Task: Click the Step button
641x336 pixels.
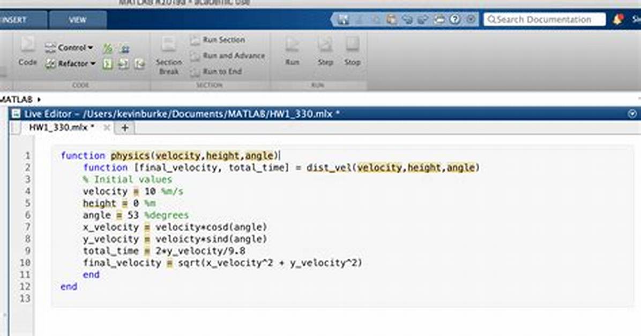Action: 325,51
